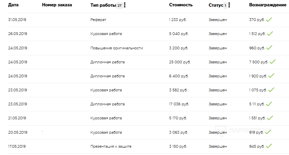Click the checkmark next to 1 512 руб.
Viewport: 289px width, 155px height.
(270, 34)
